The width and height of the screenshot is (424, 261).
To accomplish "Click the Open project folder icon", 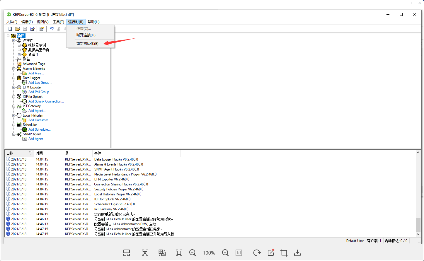I will (x=18, y=29).
